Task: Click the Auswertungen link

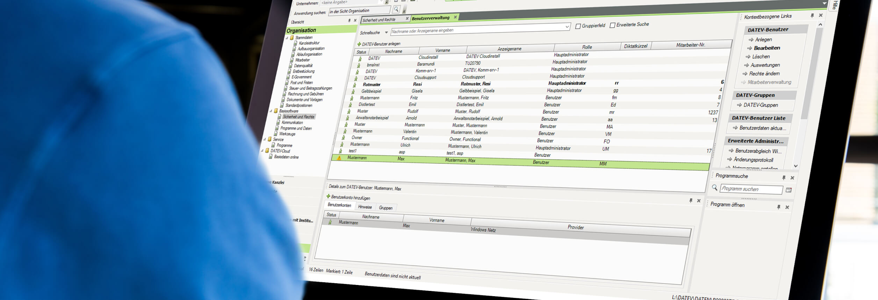Action: pyautogui.click(x=765, y=65)
